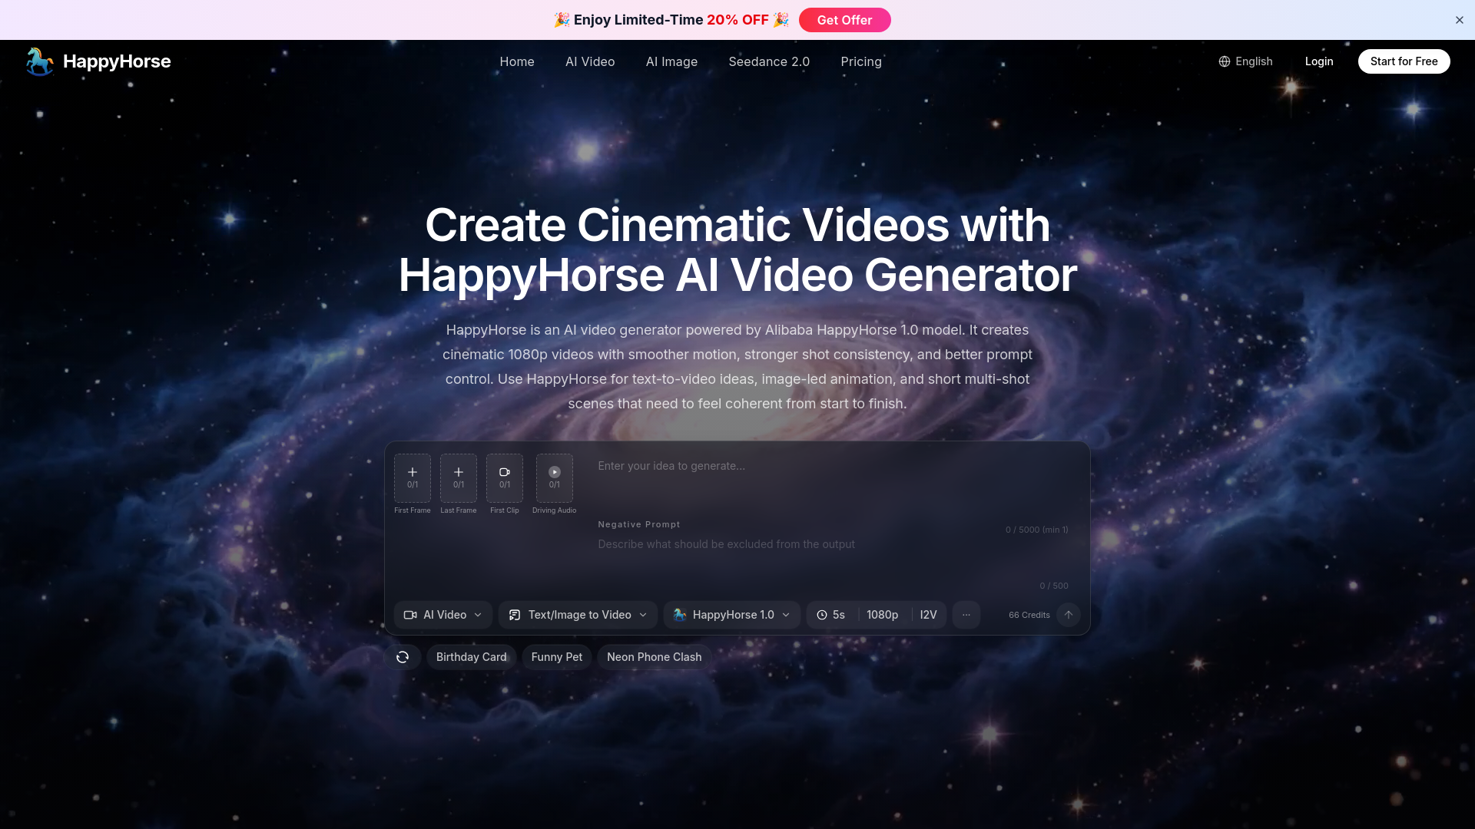Click the generate arrow submit button
The width and height of the screenshot is (1475, 829).
[1069, 615]
